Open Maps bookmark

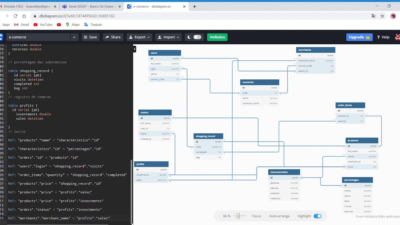72,25
